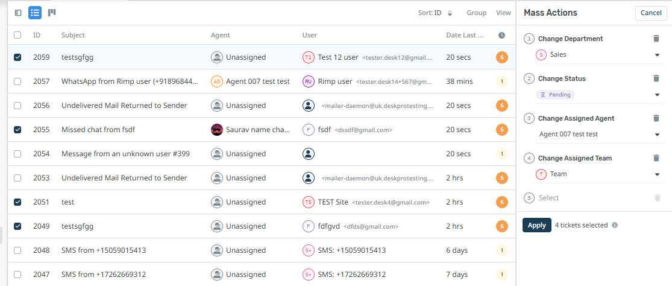Open the Group menu
Viewport: 672px width, 286px height.
pyautogui.click(x=476, y=13)
